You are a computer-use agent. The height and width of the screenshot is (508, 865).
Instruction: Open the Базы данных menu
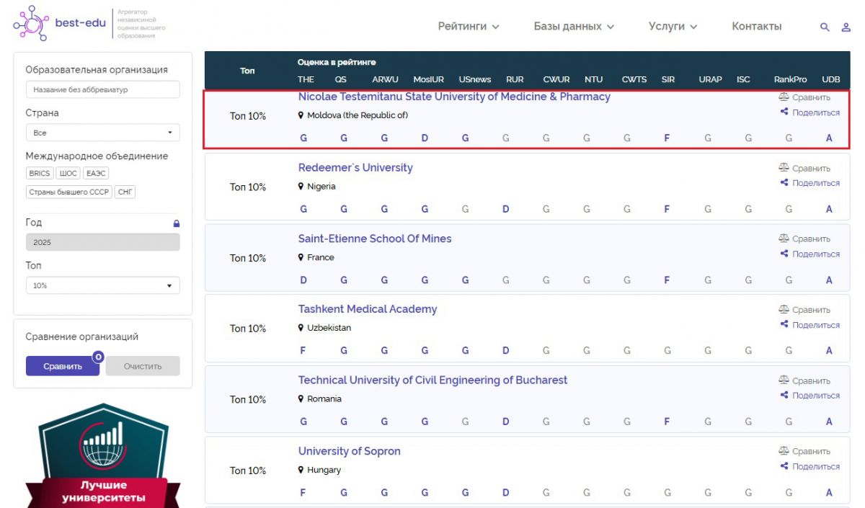(x=573, y=27)
